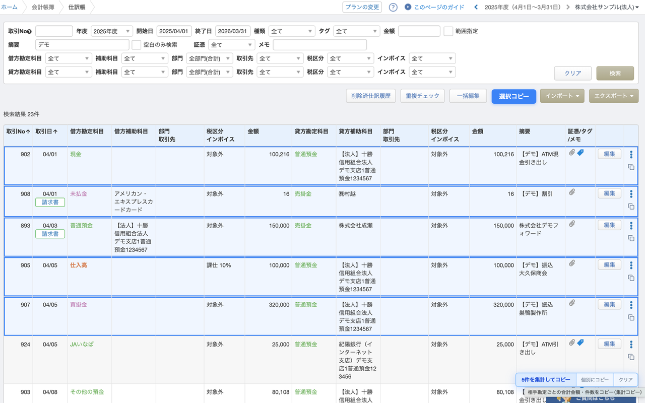Open the 年度 dropdown showing 2025年度
Viewport: 645px width, 403px height.
pyautogui.click(x=112, y=31)
